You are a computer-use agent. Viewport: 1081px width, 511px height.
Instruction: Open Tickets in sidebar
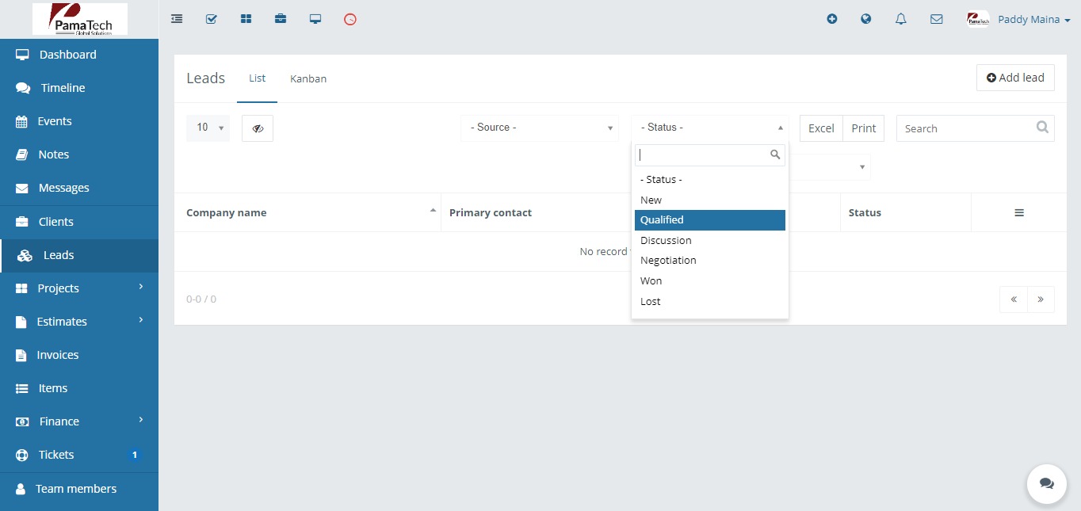pos(79,455)
